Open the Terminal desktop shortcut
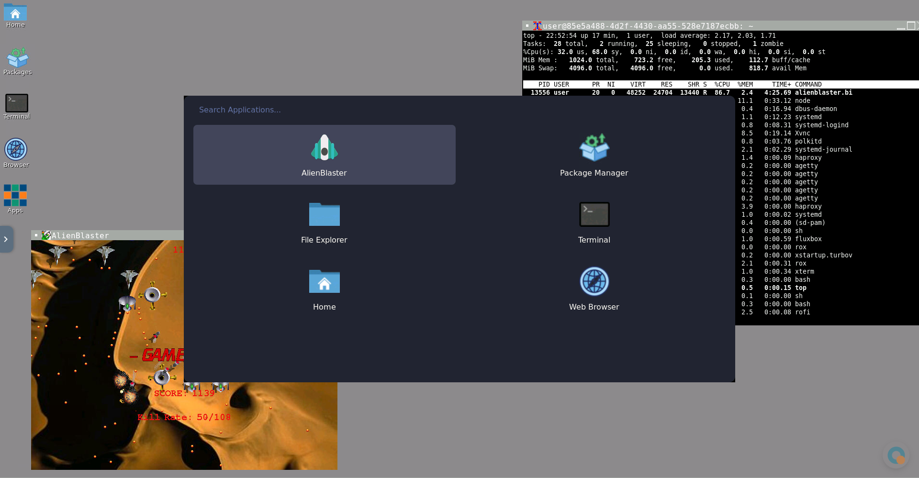 tap(17, 106)
